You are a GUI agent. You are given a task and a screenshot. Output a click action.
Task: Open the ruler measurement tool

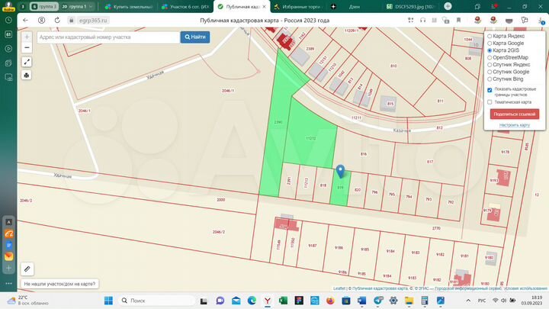click(x=27, y=269)
